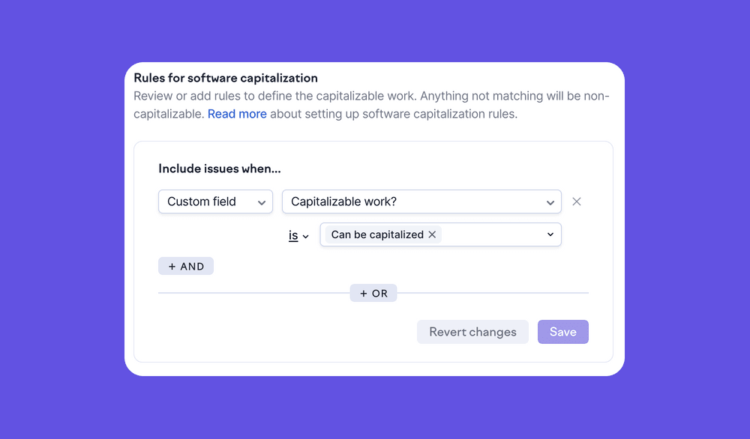Open the "Custom field" dropdown
This screenshot has width=750, height=439.
215,202
